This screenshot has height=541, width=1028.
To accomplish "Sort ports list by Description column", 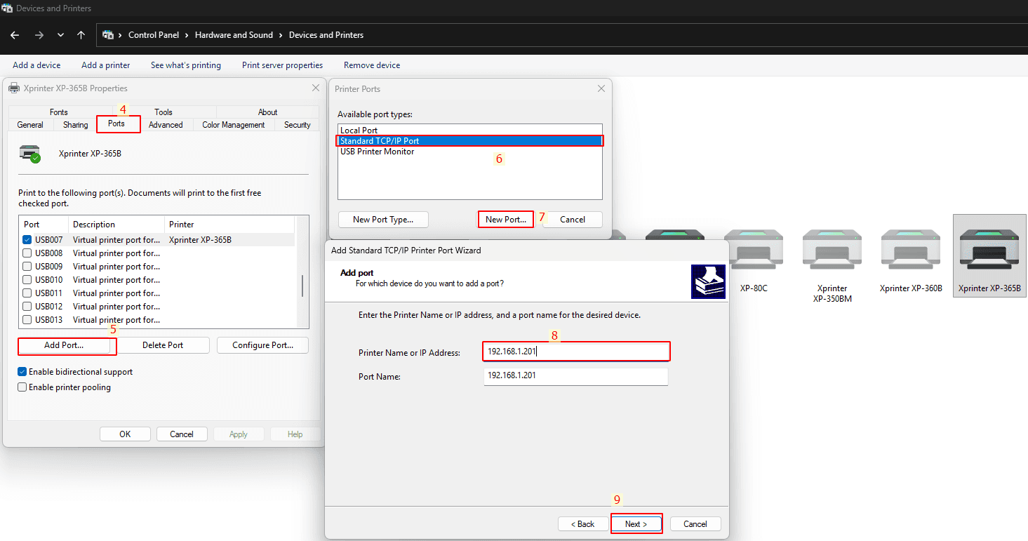I will pos(116,225).
